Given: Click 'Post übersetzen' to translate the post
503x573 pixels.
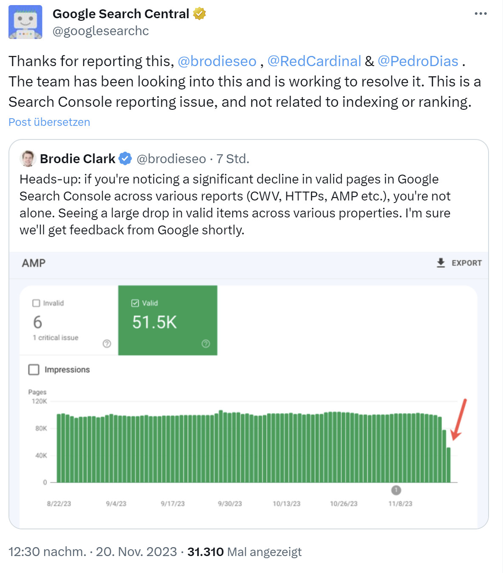Looking at the screenshot, I should (49, 122).
